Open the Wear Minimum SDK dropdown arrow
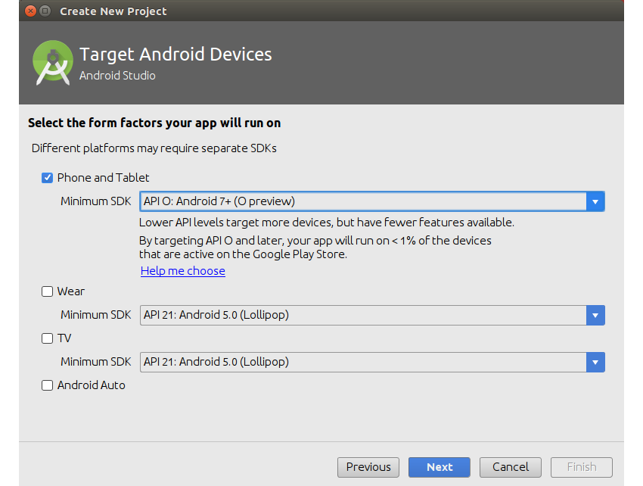This screenshot has height=486, width=643. [595, 315]
